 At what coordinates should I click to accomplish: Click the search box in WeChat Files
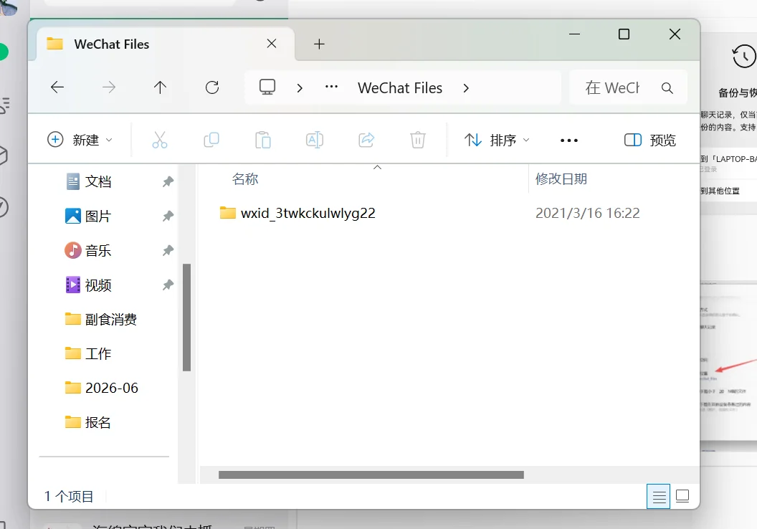coord(628,88)
